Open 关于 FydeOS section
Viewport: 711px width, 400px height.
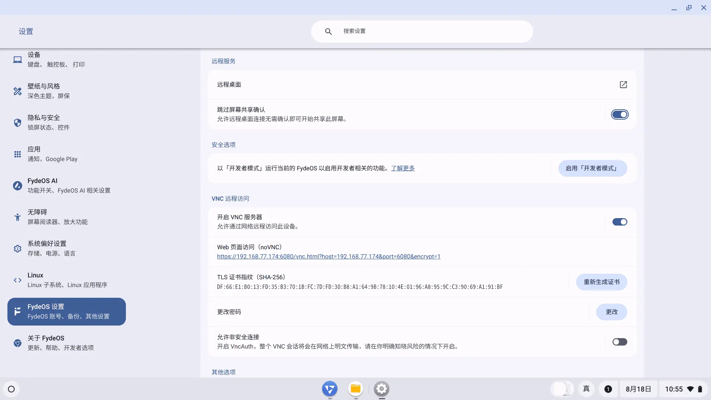tap(67, 343)
